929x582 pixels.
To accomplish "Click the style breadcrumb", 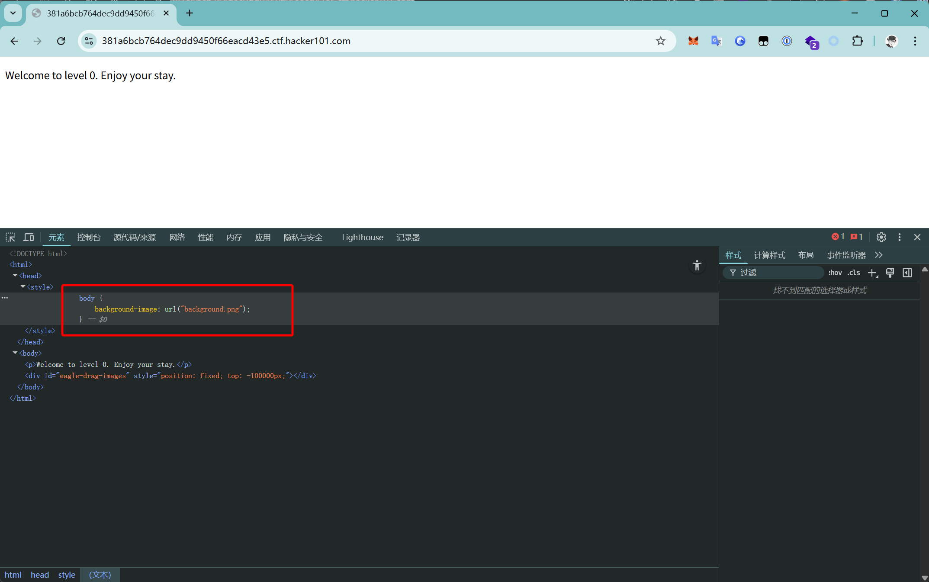I will click(x=67, y=575).
